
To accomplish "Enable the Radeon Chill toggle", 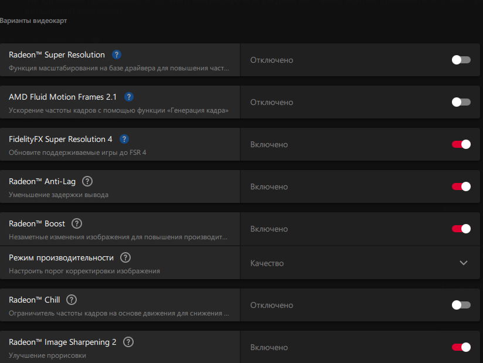I will click(x=461, y=305).
